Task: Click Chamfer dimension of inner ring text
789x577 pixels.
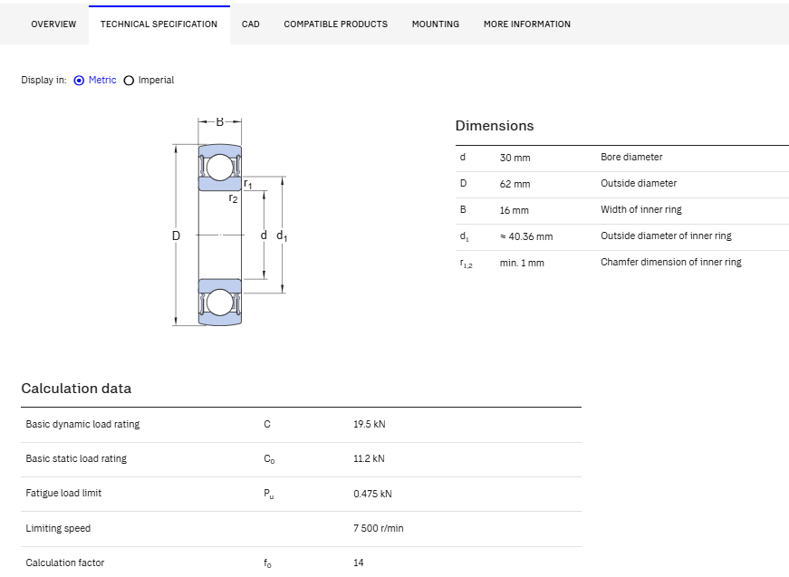Action: click(x=671, y=262)
